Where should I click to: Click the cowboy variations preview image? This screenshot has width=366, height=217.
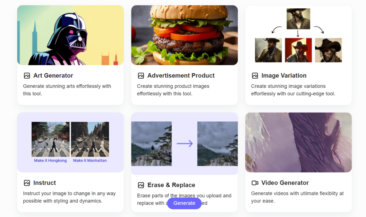(x=298, y=35)
